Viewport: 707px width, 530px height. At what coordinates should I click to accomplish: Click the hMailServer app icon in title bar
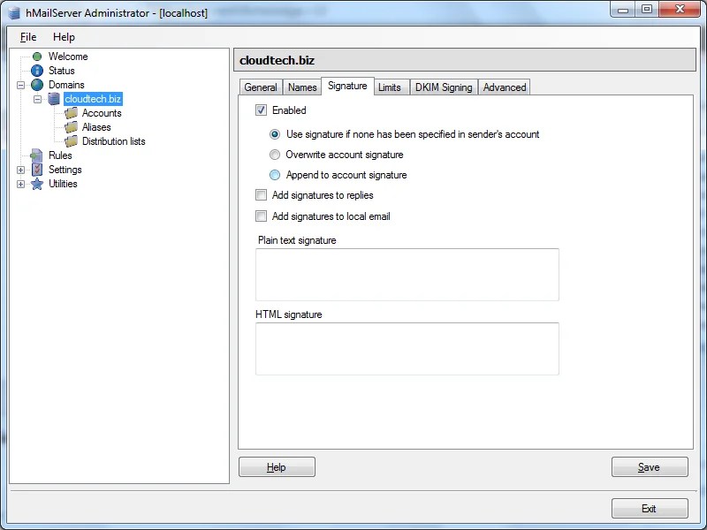pyautogui.click(x=14, y=12)
